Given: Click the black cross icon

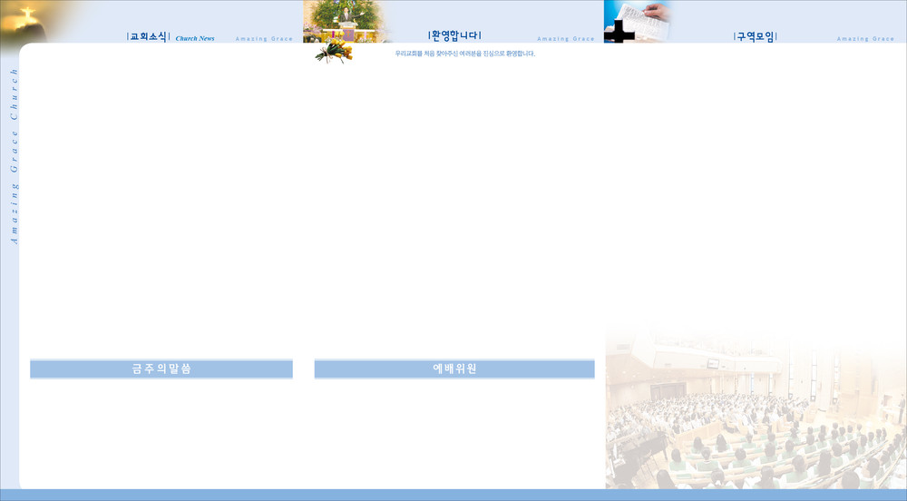Looking at the screenshot, I should 619,32.
